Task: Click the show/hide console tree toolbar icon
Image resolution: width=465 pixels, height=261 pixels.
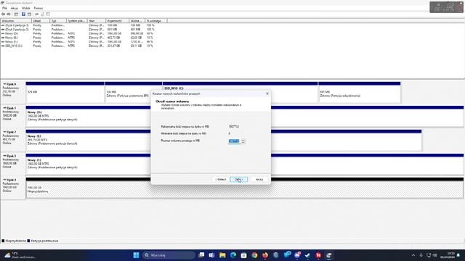Action: [16, 14]
